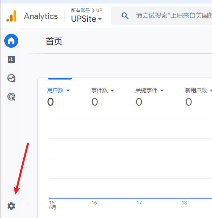212x218 pixels.
Task: Open the Explore section icon
Action: click(x=11, y=78)
